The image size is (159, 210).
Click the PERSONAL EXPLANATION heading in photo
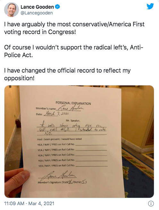click(73, 103)
